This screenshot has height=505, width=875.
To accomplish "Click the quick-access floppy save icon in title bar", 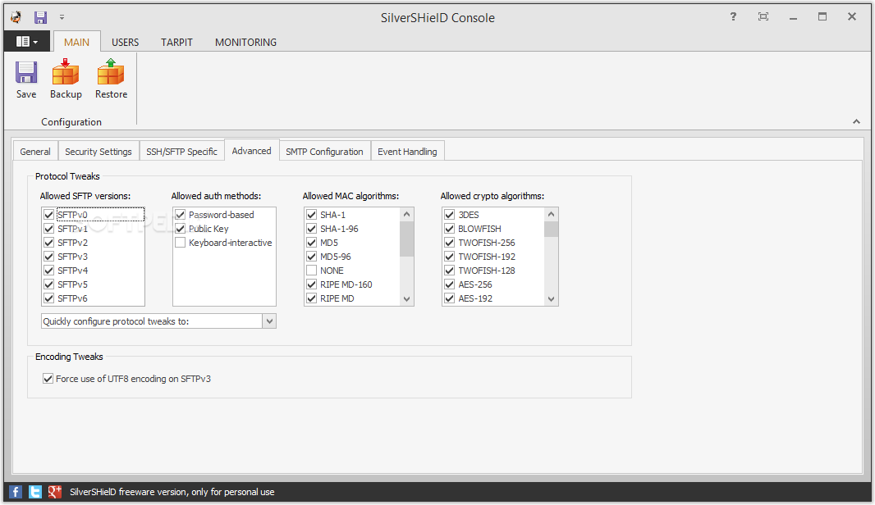I will 41,17.
